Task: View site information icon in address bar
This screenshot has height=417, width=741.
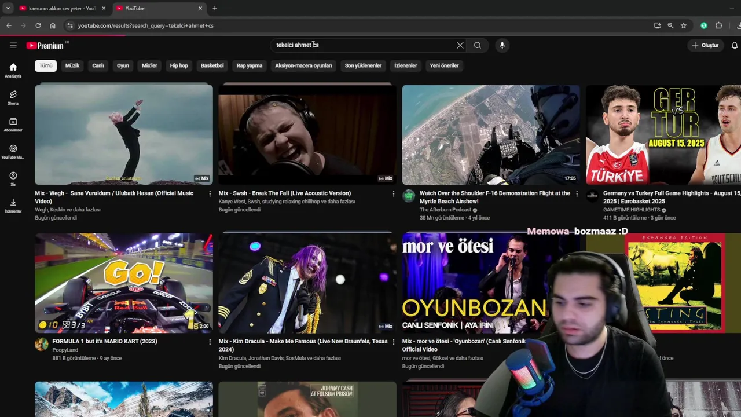Action: coord(70,25)
